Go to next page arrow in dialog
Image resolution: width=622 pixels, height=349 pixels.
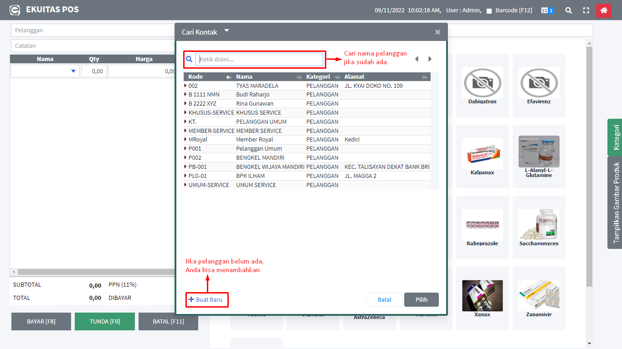point(430,59)
